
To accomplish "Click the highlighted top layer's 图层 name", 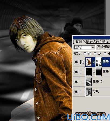I will (105, 61).
